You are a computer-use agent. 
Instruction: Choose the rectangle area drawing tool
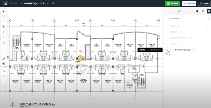[4, 17]
